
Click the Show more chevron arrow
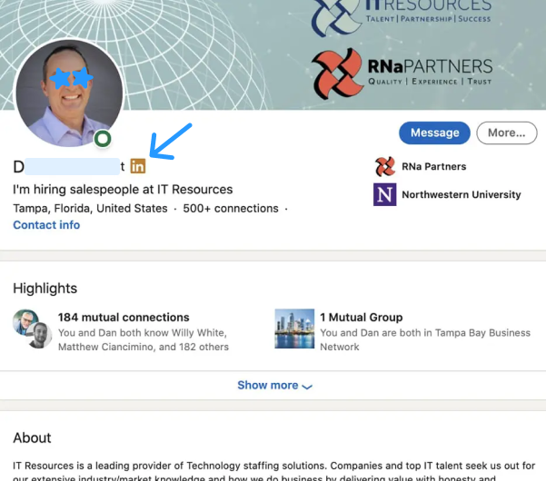(x=307, y=387)
